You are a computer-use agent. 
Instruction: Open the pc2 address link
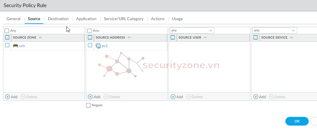(x=105, y=46)
